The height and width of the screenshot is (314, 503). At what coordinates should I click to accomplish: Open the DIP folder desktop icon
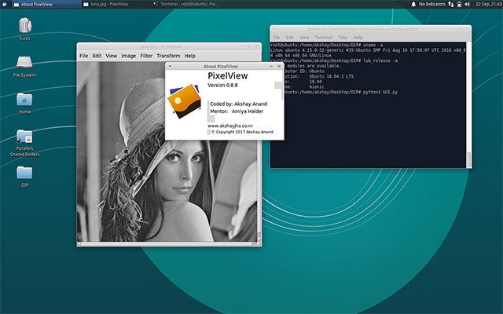(24, 173)
